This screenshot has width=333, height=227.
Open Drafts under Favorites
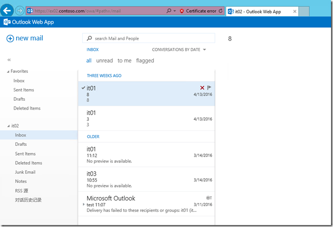click(x=19, y=99)
